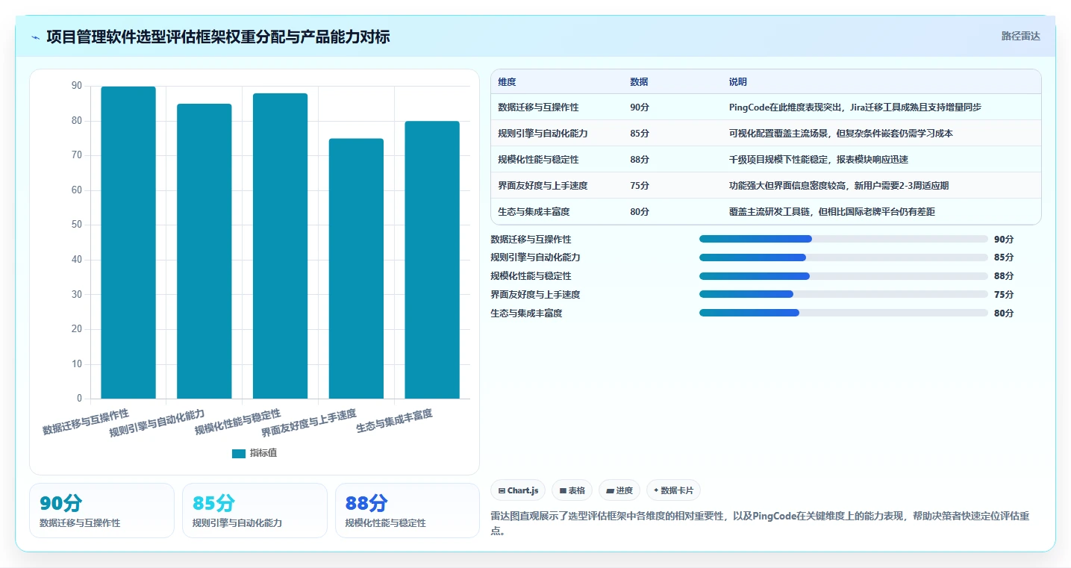Image resolution: width=1071 pixels, height=568 pixels.
Task: Toggle the 指标值 legend color box
Action: (239, 453)
